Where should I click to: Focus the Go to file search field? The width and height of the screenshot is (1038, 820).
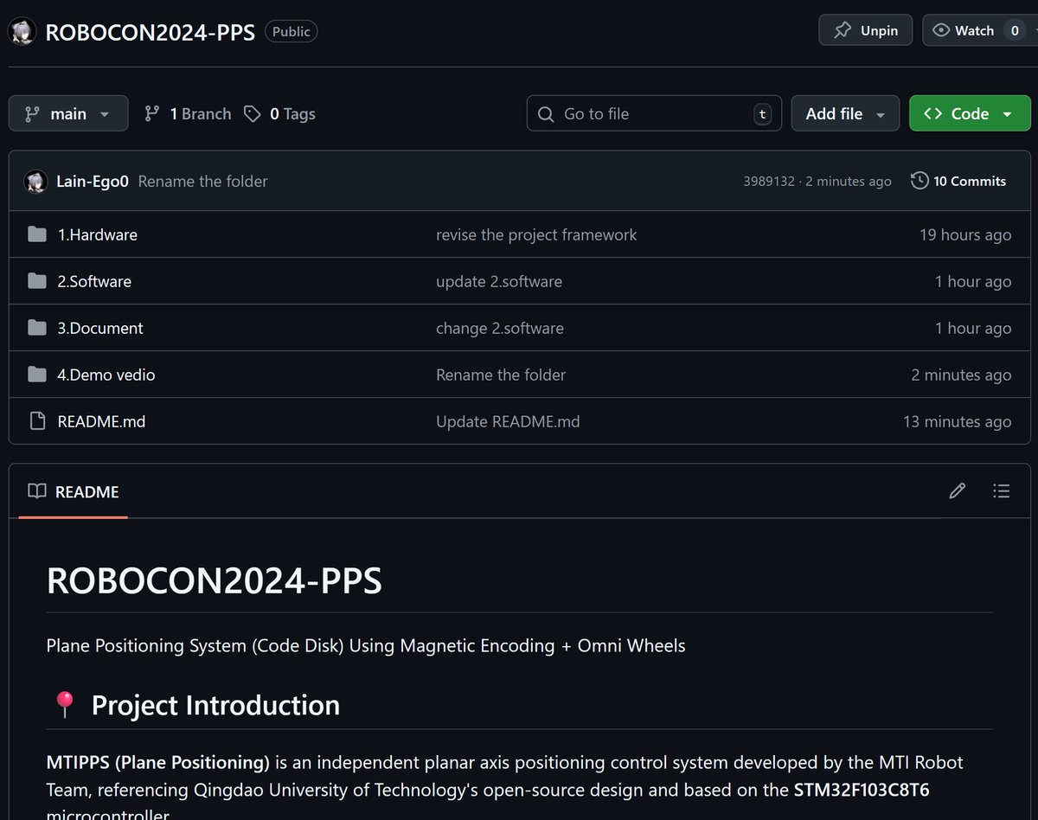coord(654,113)
